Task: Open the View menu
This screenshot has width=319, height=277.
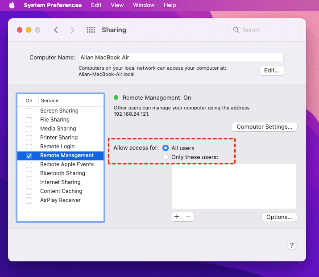Action: click(117, 5)
